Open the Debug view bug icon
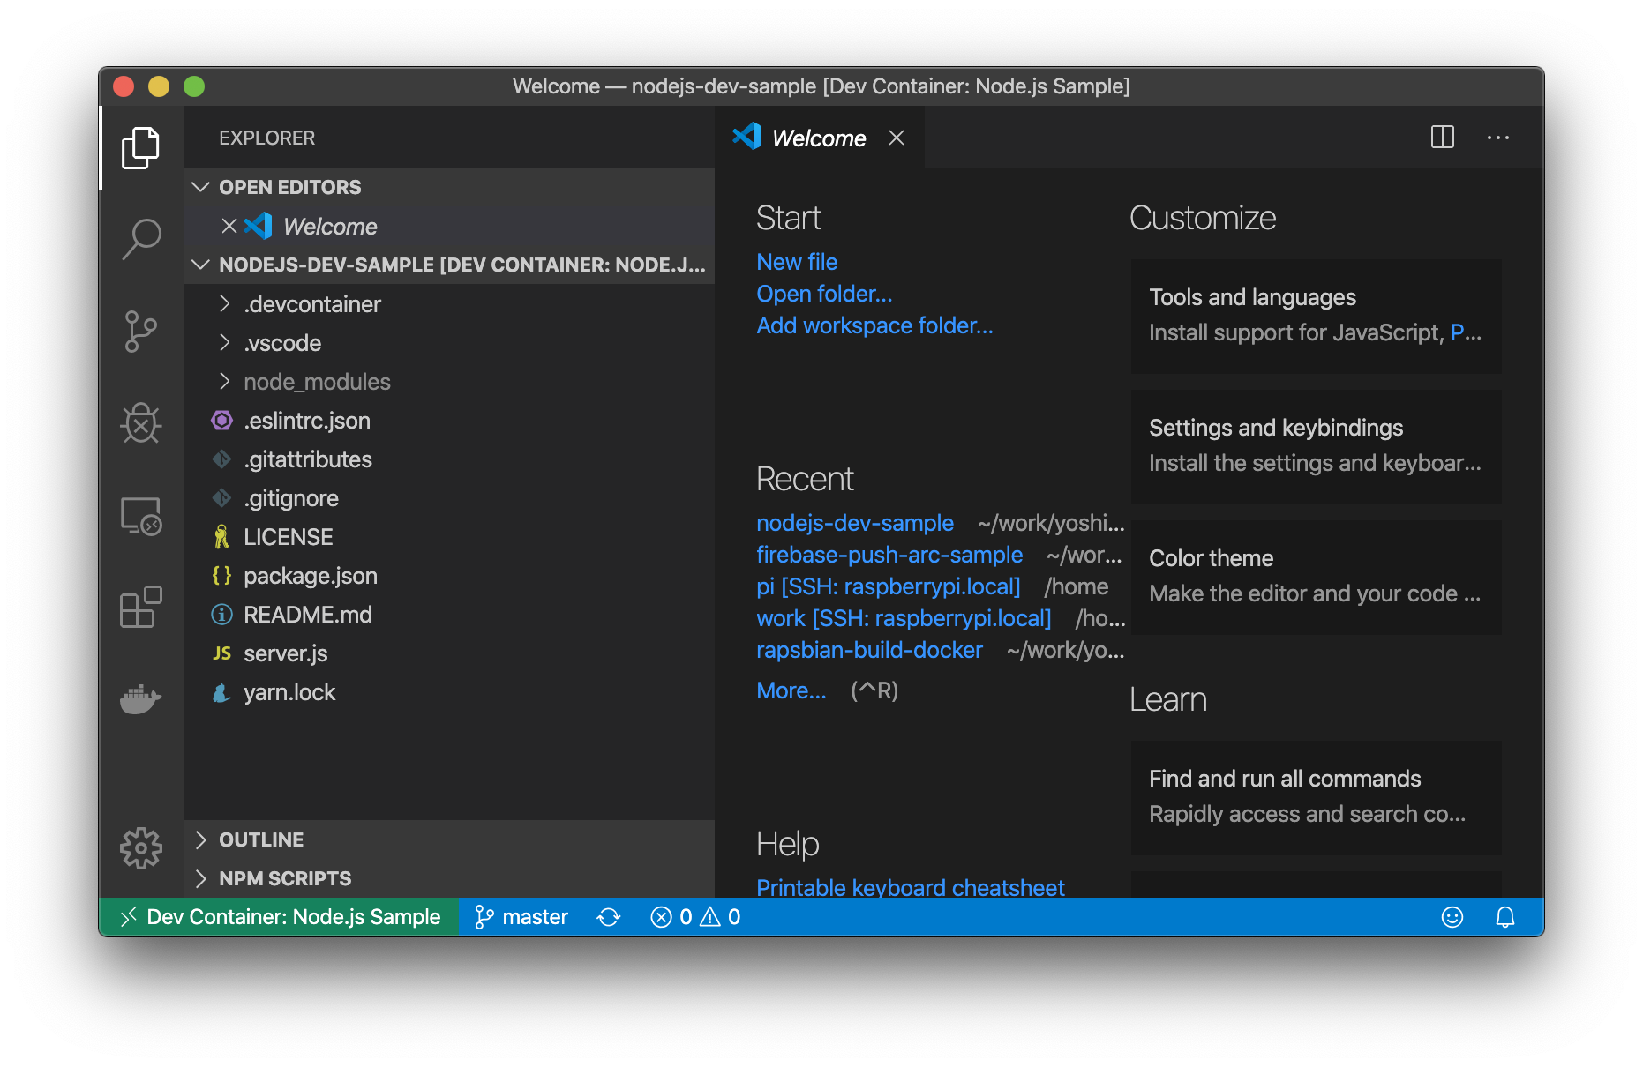This screenshot has width=1643, height=1067. pyautogui.click(x=141, y=423)
